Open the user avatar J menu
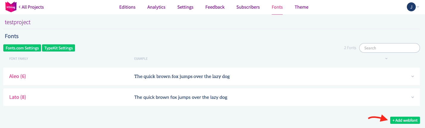The height and width of the screenshot is (128, 425). tap(411, 7)
